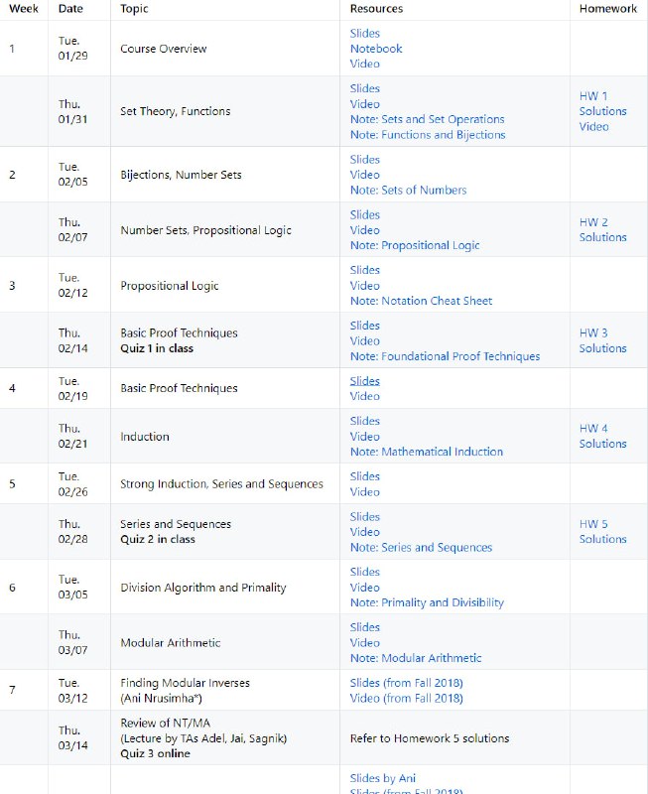Open Note: Primality and Divisibility
The height and width of the screenshot is (794, 648).
click(427, 602)
